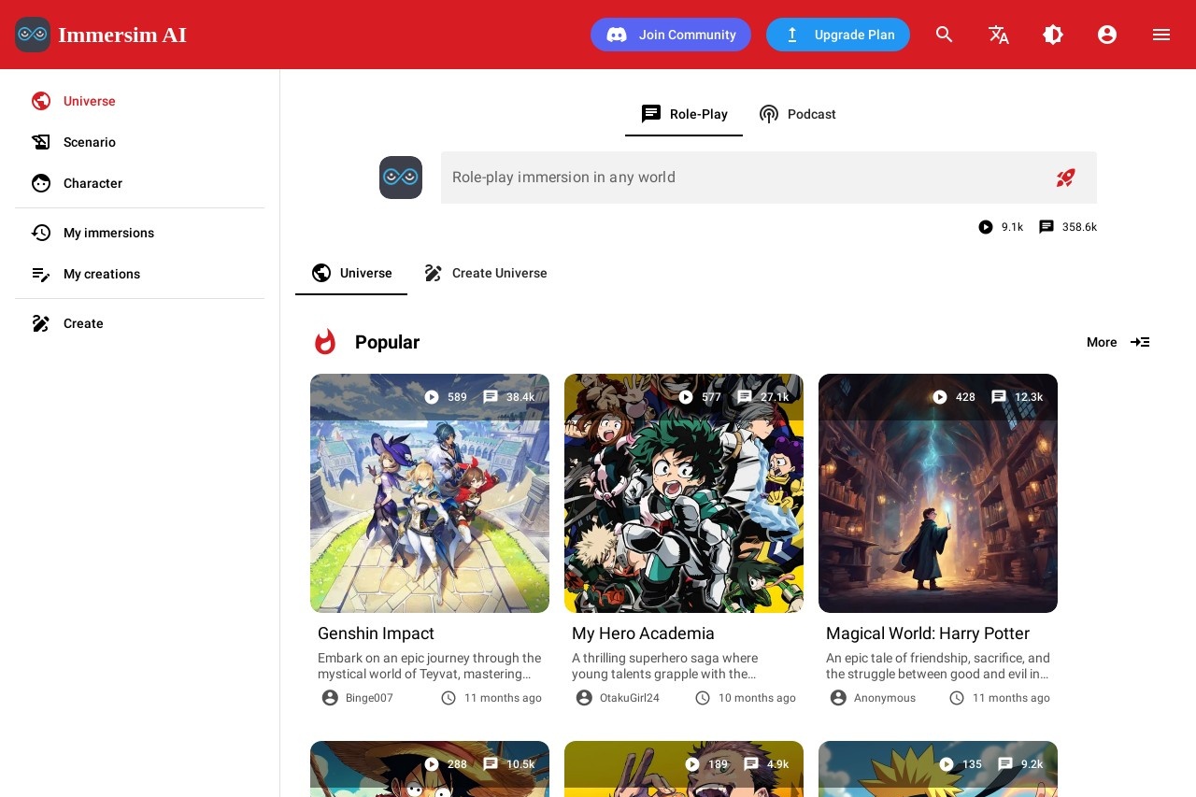This screenshot has width=1196, height=797.
Task: Open the second-row card with 135 plays
Action: (938, 769)
